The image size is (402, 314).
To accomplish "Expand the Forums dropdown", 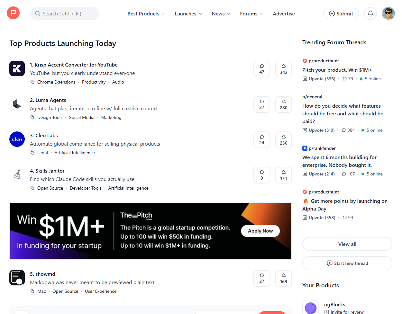I will 251,13.
